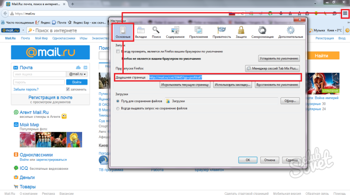The image size is (350, 195).
Task: Click 'Восстановить по умолчанию' button
Action: [277, 85]
